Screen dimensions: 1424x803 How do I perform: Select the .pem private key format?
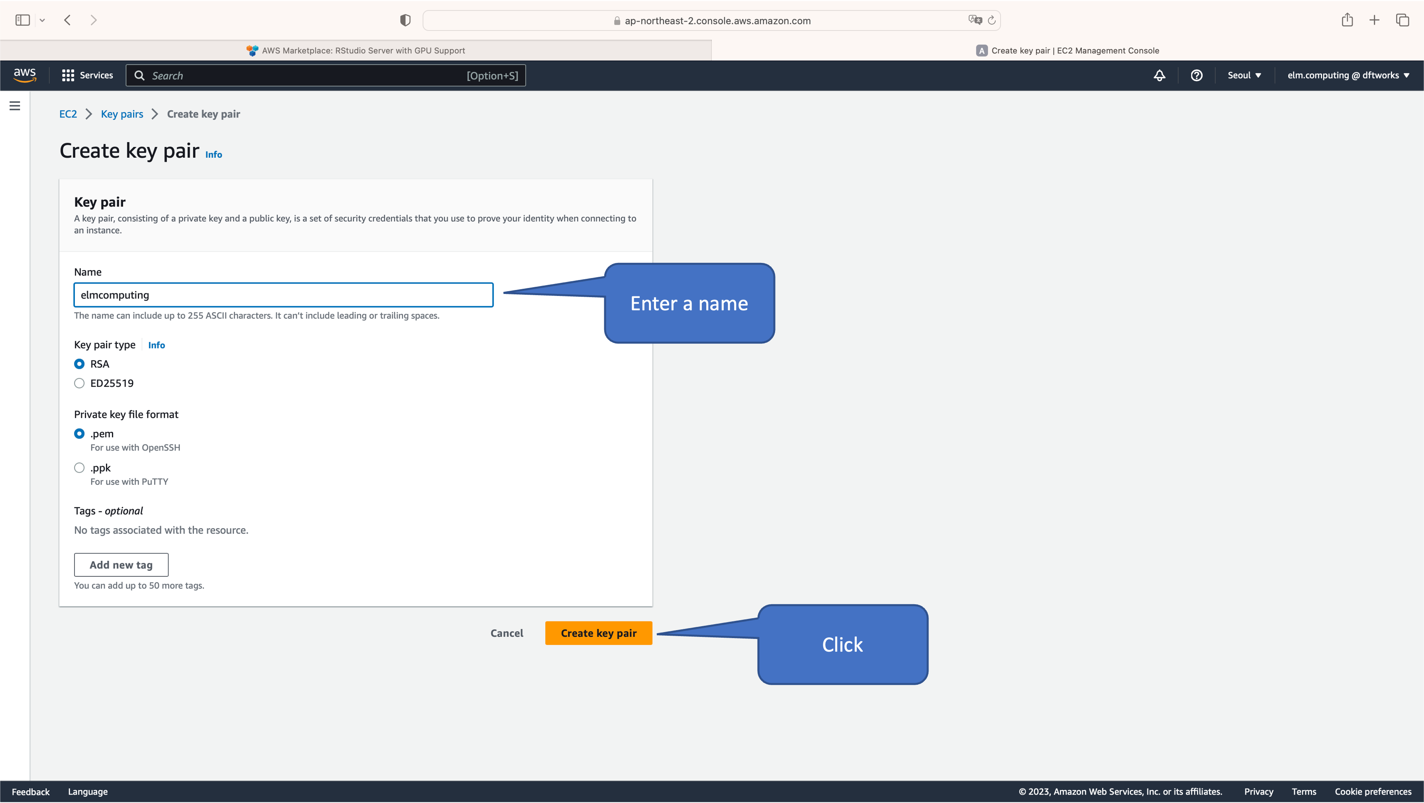(x=79, y=433)
